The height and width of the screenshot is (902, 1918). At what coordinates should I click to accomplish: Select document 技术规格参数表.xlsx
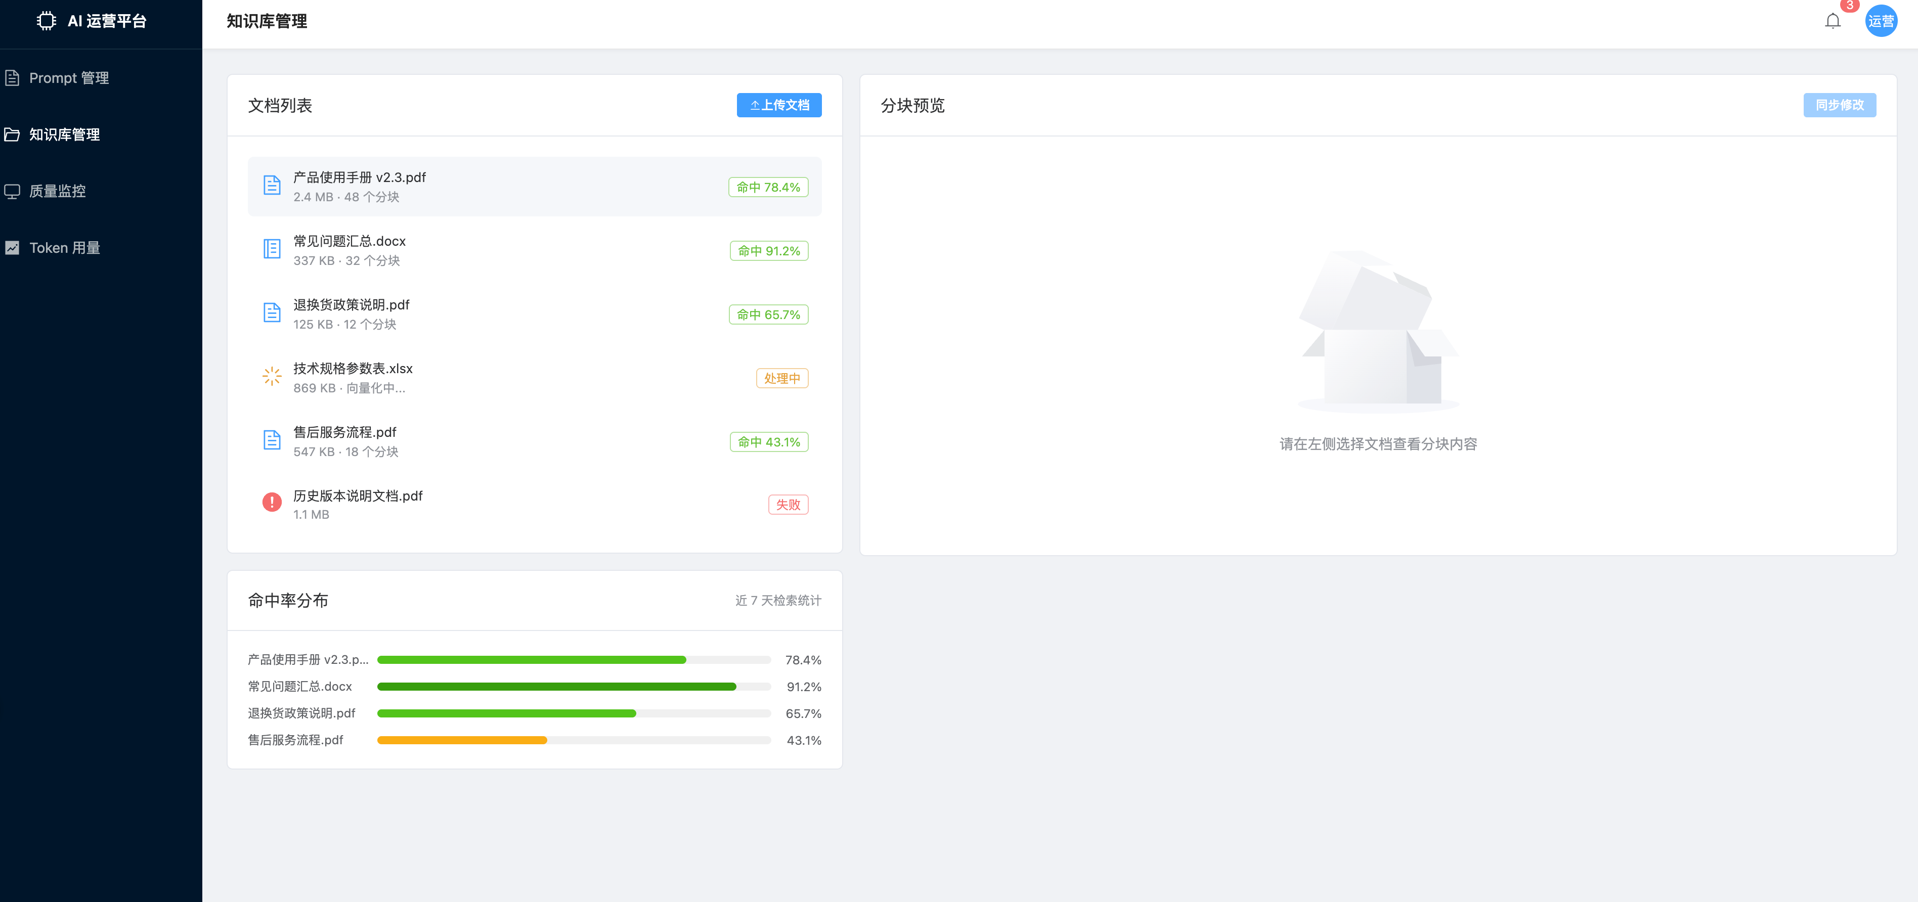coord(535,378)
